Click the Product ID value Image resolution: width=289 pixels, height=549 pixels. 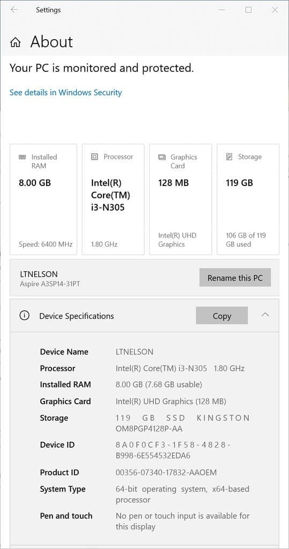pos(166,472)
